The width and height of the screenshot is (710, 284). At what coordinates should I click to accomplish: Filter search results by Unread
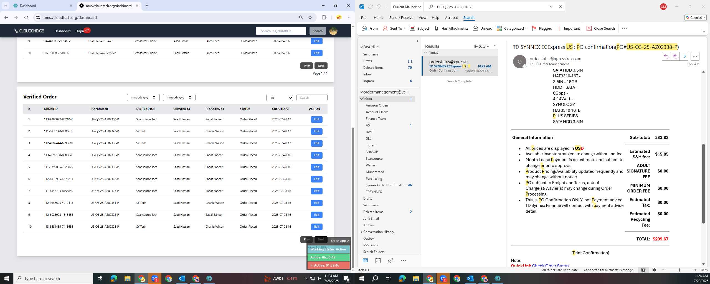(483, 28)
